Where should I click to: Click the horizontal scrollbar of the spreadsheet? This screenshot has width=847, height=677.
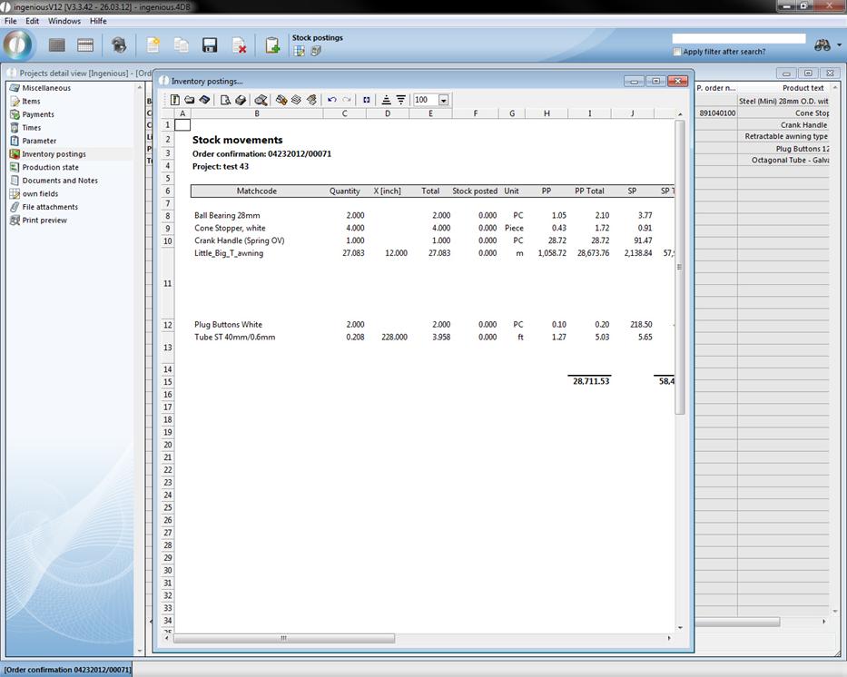click(283, 638)
